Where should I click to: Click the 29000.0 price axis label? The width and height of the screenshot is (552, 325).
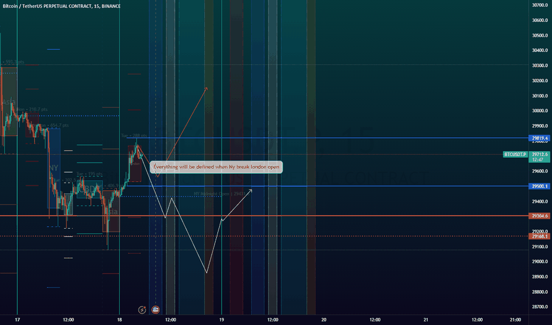pyautogui.click(x=540, y=262)
